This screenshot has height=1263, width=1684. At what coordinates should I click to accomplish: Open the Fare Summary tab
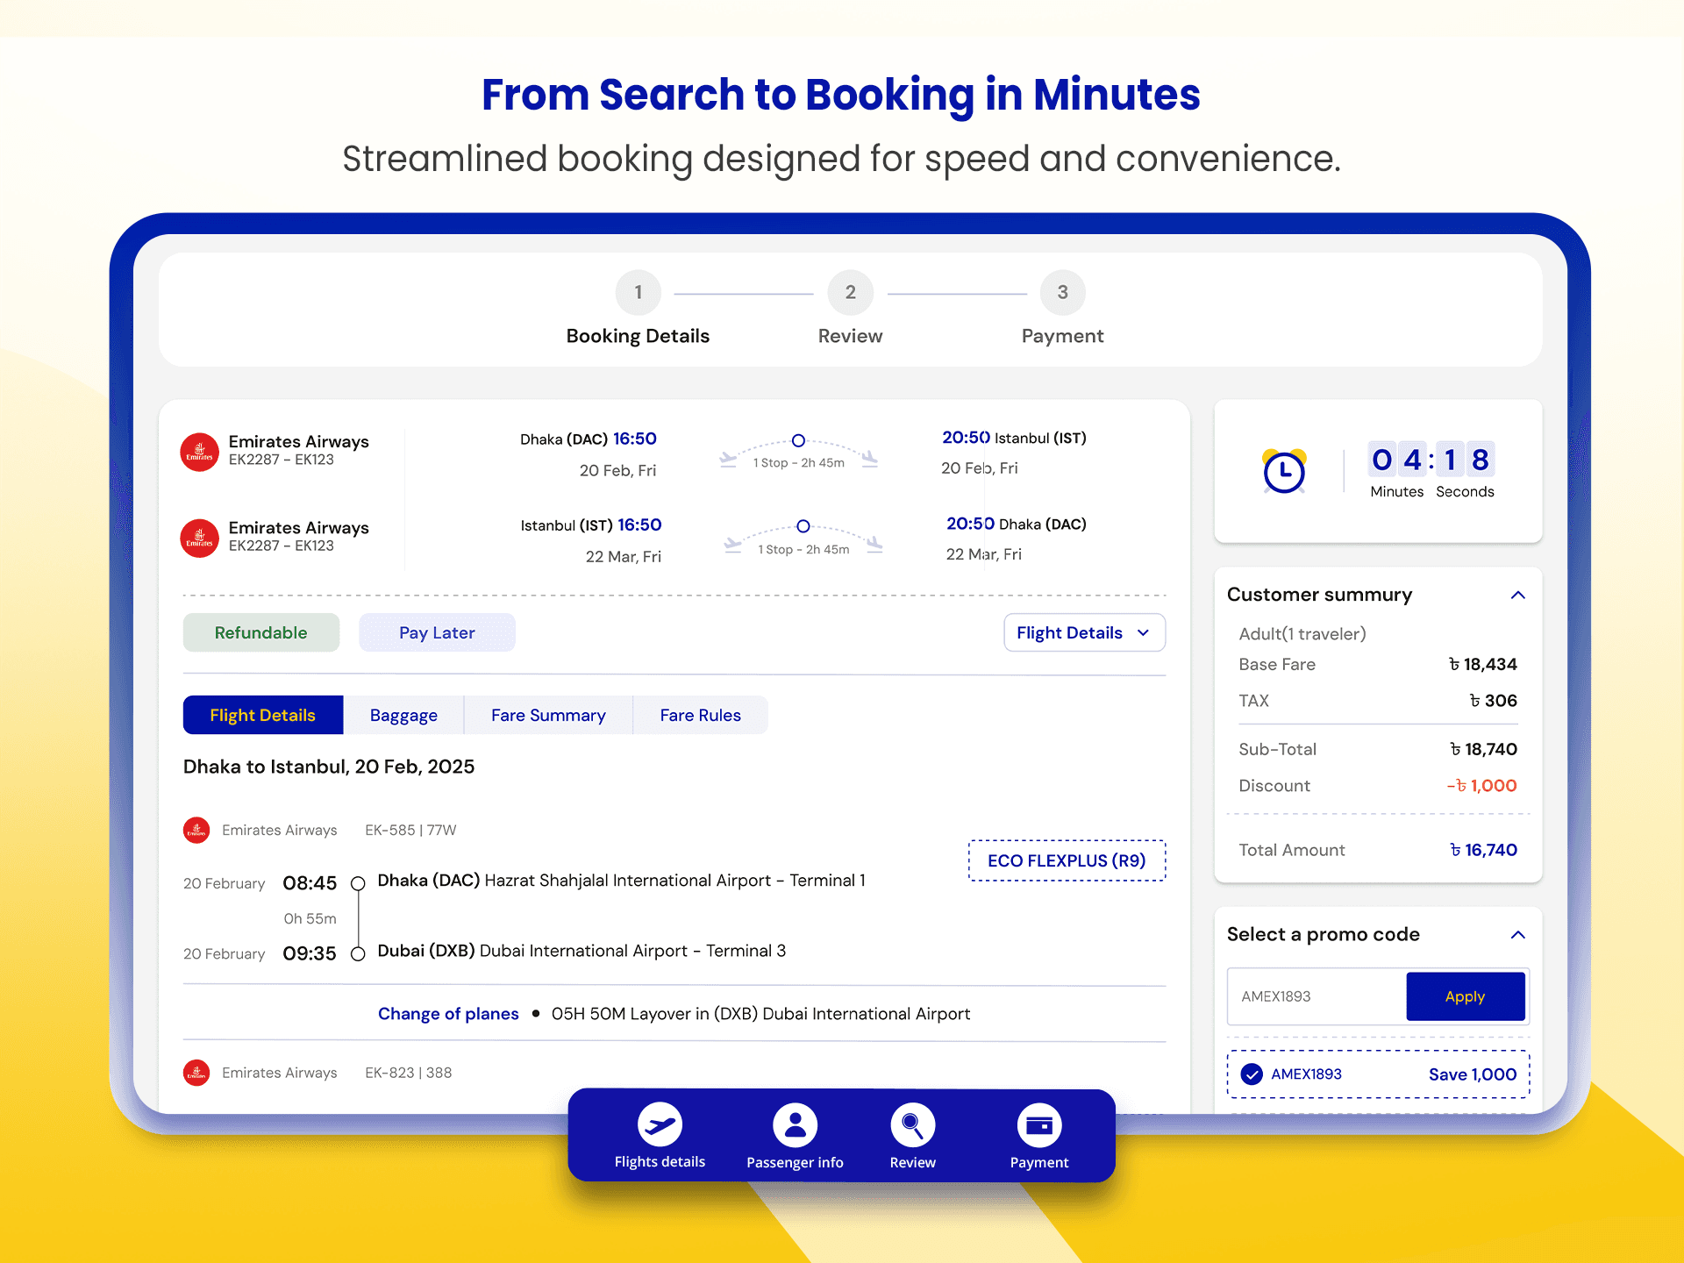tap(548, 715)
